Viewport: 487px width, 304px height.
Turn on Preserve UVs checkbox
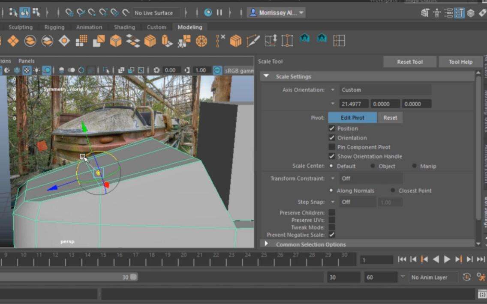(332, 220)
